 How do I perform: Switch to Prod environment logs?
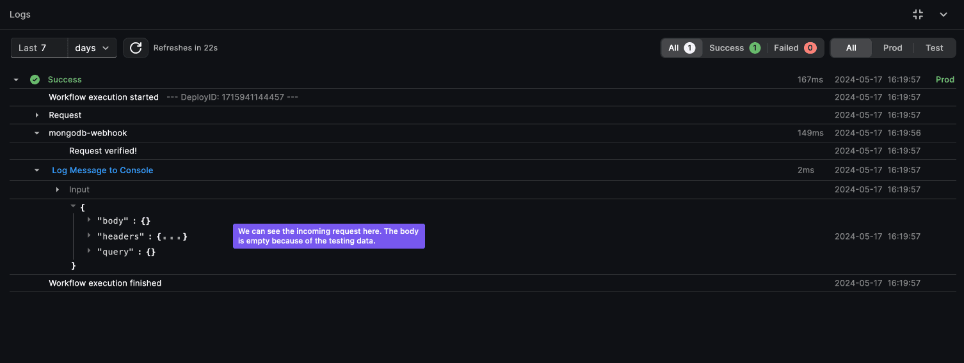click(892, 48)
